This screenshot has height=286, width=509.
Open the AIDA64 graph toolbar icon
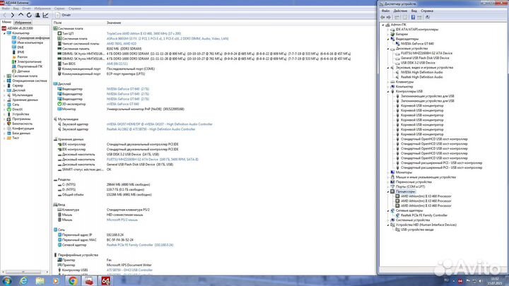tap(45, 15)
